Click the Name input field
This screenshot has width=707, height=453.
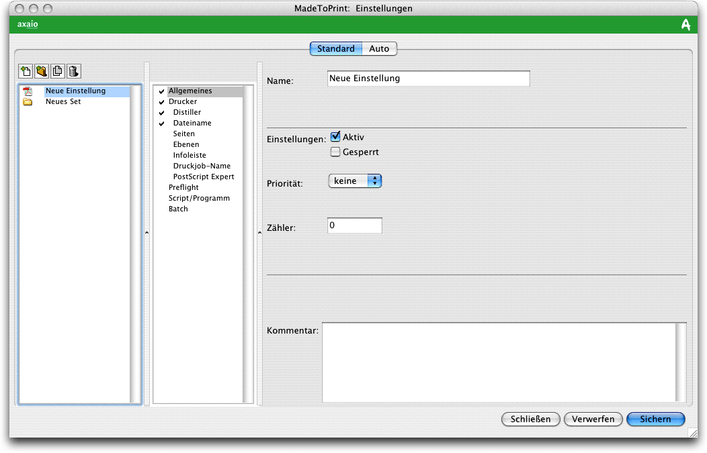tap(428, 79)
